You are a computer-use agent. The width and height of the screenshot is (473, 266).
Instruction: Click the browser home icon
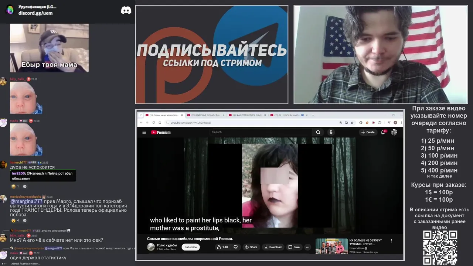(160, 123)
